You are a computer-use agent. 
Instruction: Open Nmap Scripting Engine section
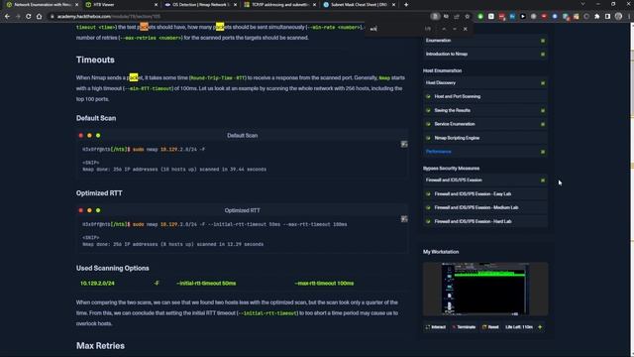coord(485,138)
